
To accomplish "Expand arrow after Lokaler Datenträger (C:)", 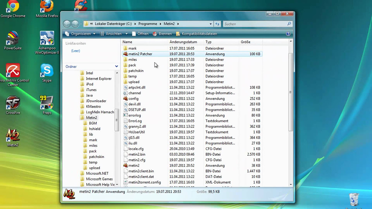I will pyautogui.click(x=135, y=24).
